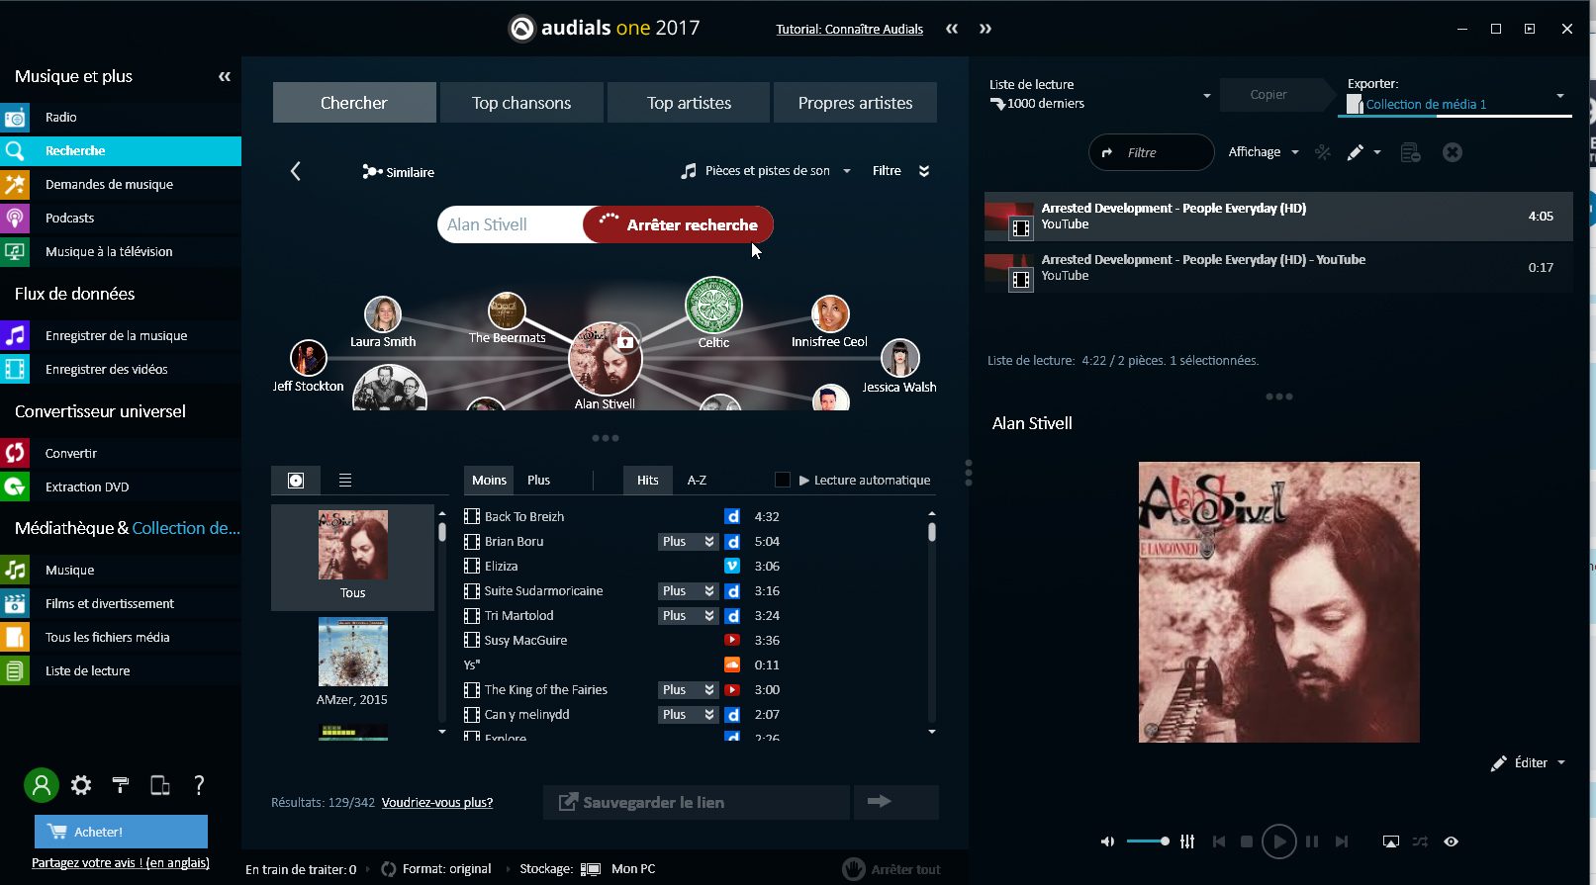The height and width of the screenshot is (885, 1596).
Task: Open Enregistrer des vidéos
Action: 121,369
